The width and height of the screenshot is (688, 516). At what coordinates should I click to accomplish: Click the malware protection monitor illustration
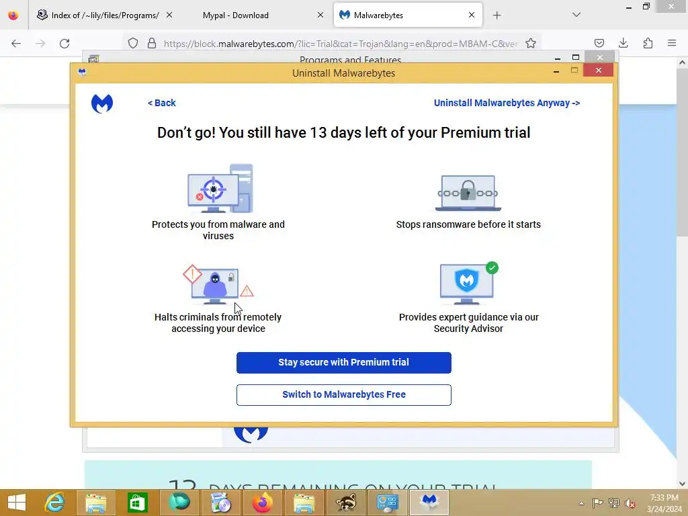click(x=220, y=189)
